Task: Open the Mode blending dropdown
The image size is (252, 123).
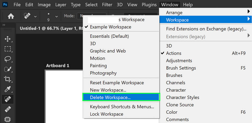Action: click(x=91, y=16)
